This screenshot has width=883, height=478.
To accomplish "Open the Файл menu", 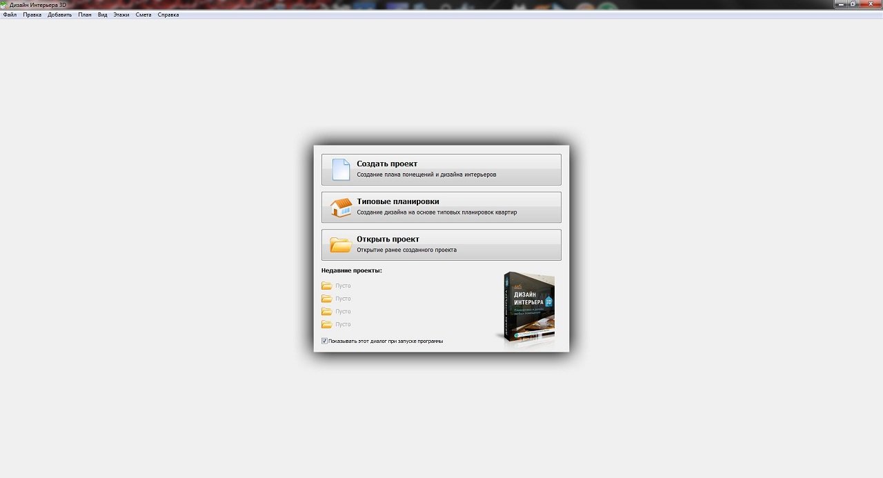I will coord(10,14).
